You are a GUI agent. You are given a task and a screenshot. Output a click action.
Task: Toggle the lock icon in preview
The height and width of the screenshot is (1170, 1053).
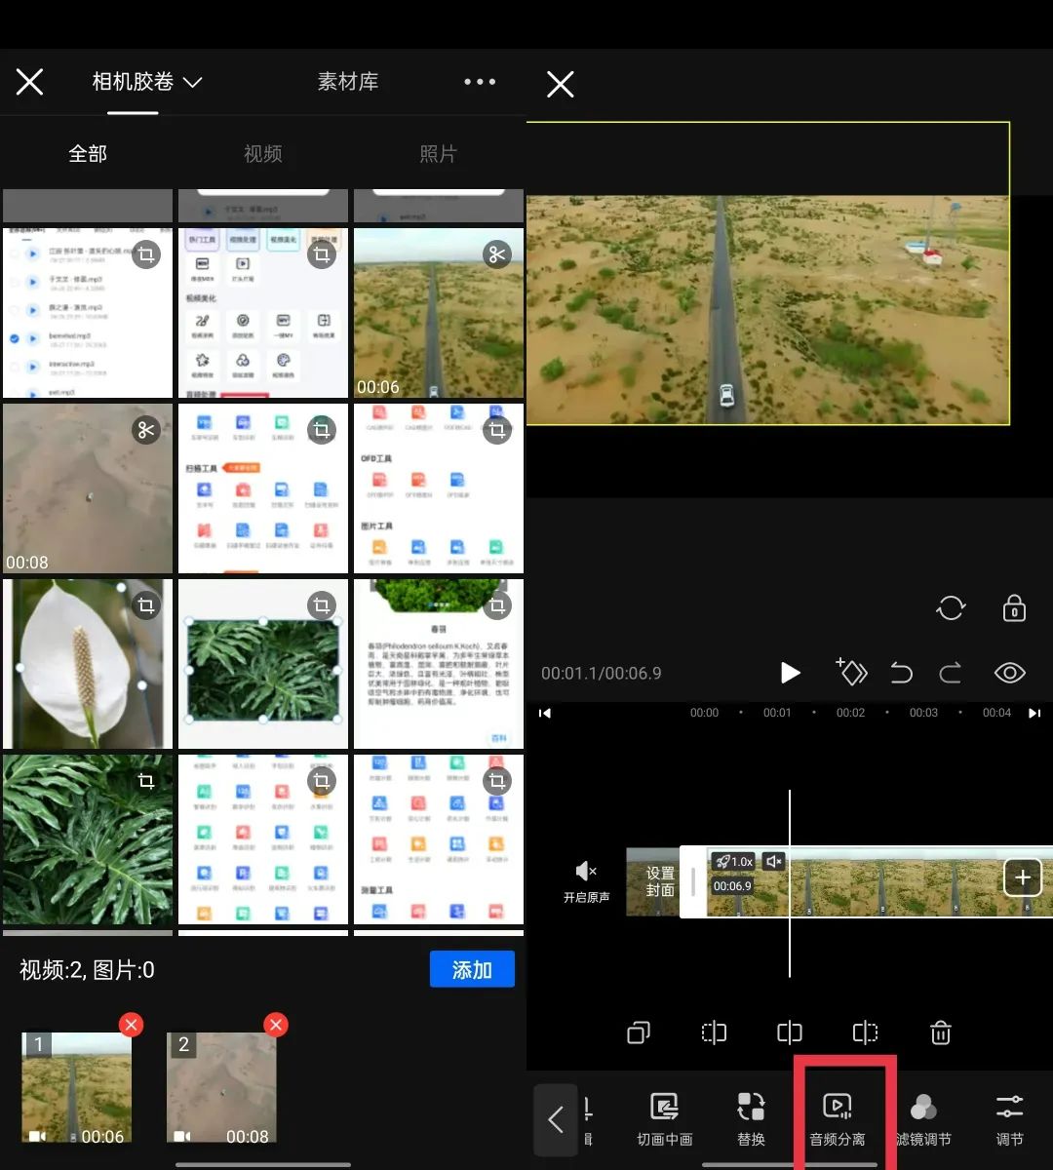point(1014,608)
